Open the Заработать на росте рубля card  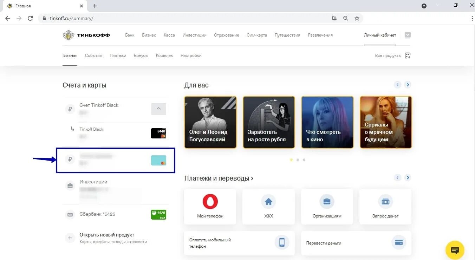pos(269,122)
